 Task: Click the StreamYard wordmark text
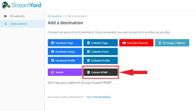26,5
